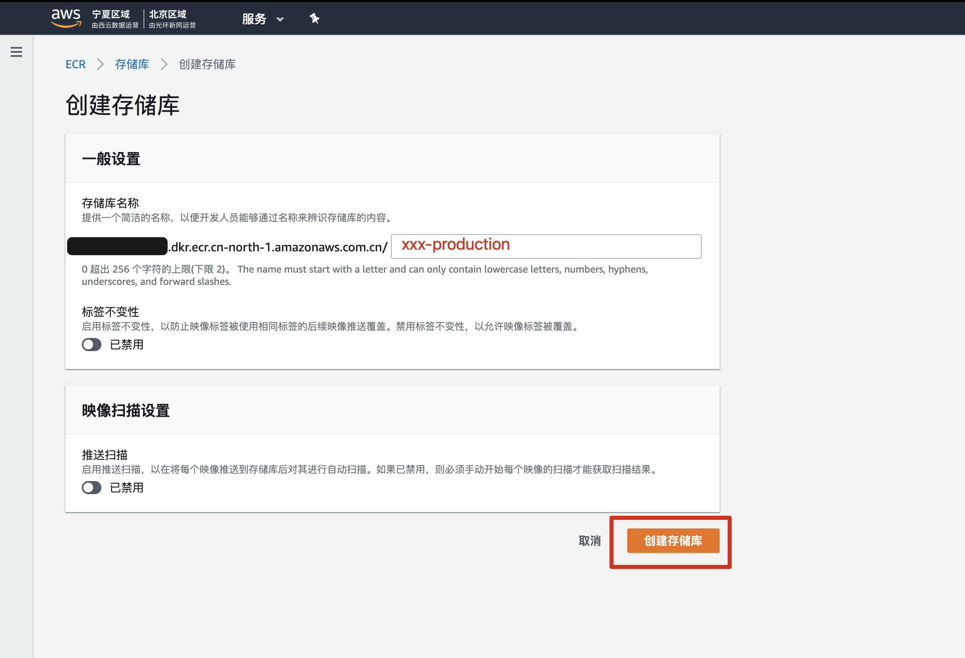Click the dropdown arrow next to 服务

[x=280, y=19]
